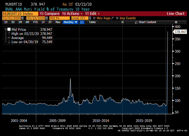189x136 pixels.
Task: Click the High marker icon in legend
Action: [9, 34]
